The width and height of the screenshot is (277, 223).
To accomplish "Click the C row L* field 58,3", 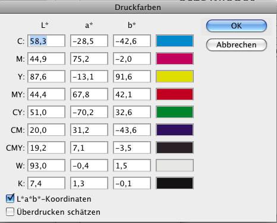I will click(x=46, y=41).
